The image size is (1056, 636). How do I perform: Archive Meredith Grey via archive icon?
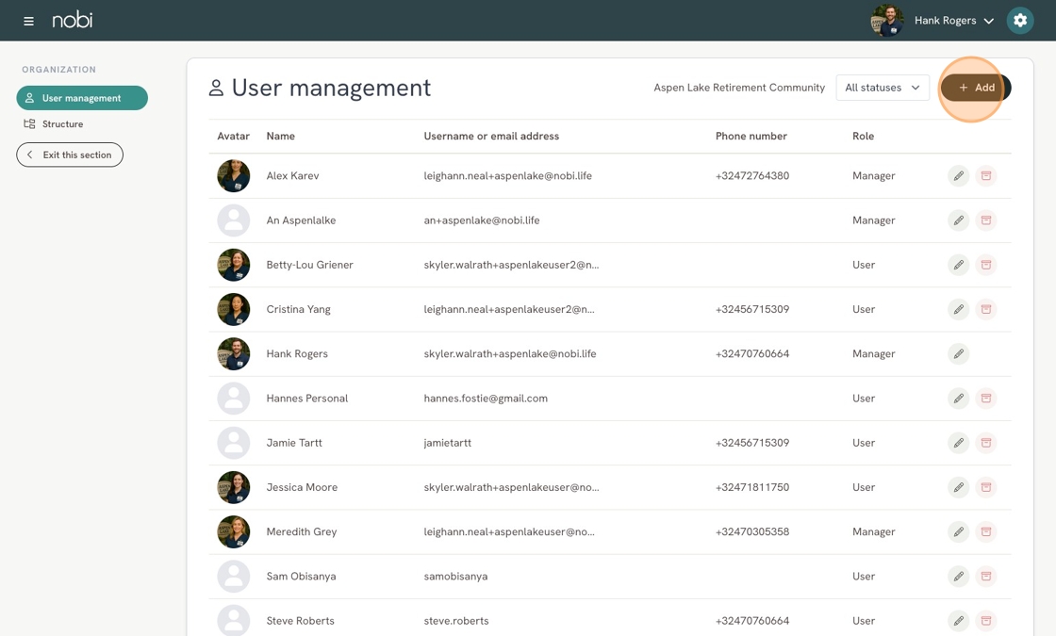(985, 531)
